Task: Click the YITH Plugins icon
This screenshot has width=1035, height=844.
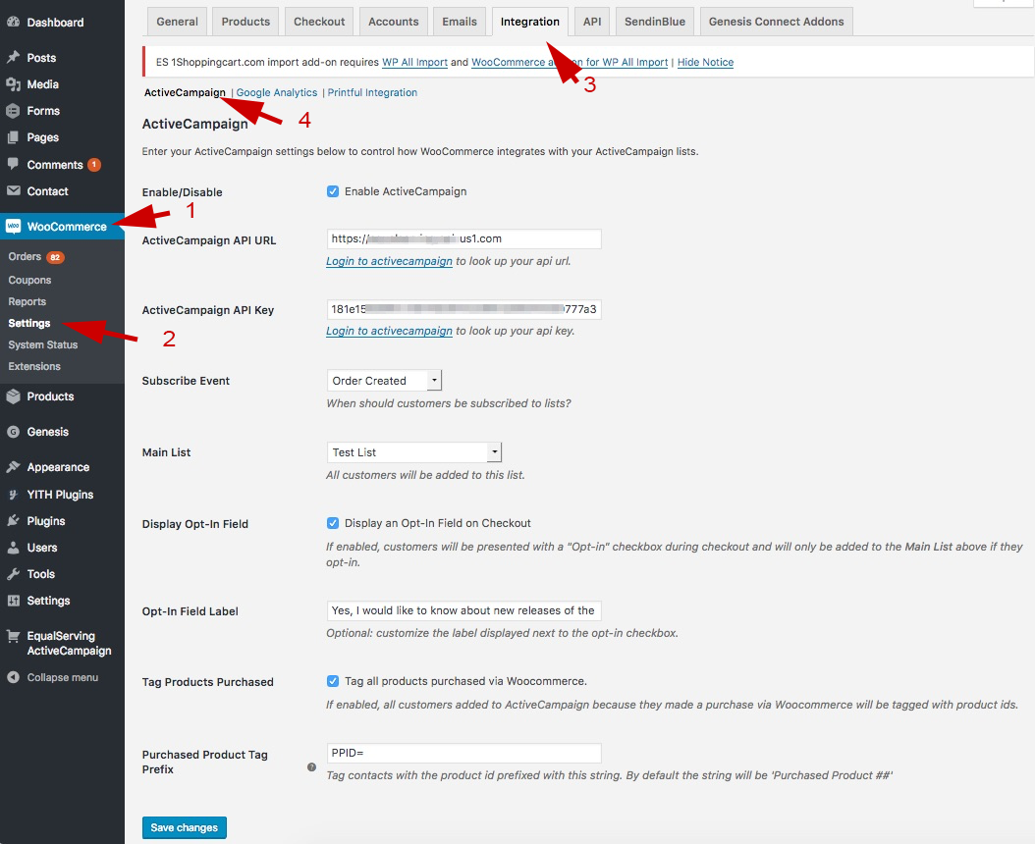Action: point(13,495)
